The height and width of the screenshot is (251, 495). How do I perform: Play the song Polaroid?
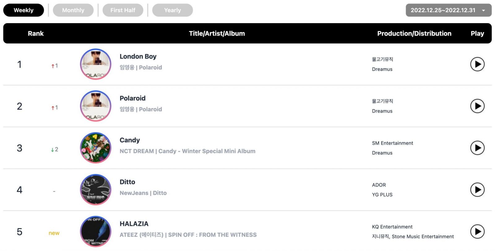coord(477,106)
